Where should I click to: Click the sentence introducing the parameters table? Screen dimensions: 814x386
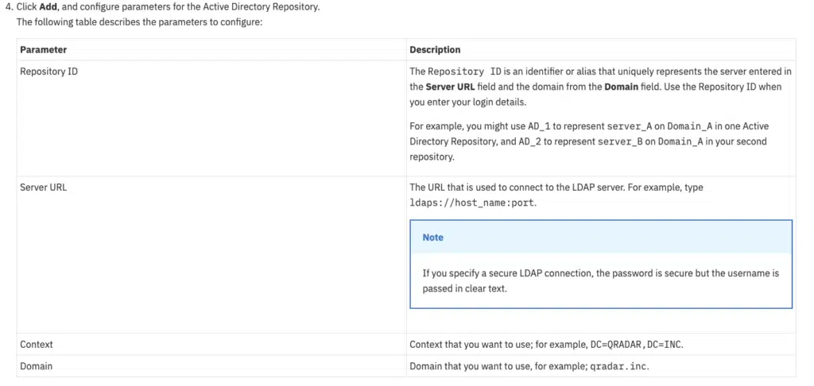pos(139,21)
